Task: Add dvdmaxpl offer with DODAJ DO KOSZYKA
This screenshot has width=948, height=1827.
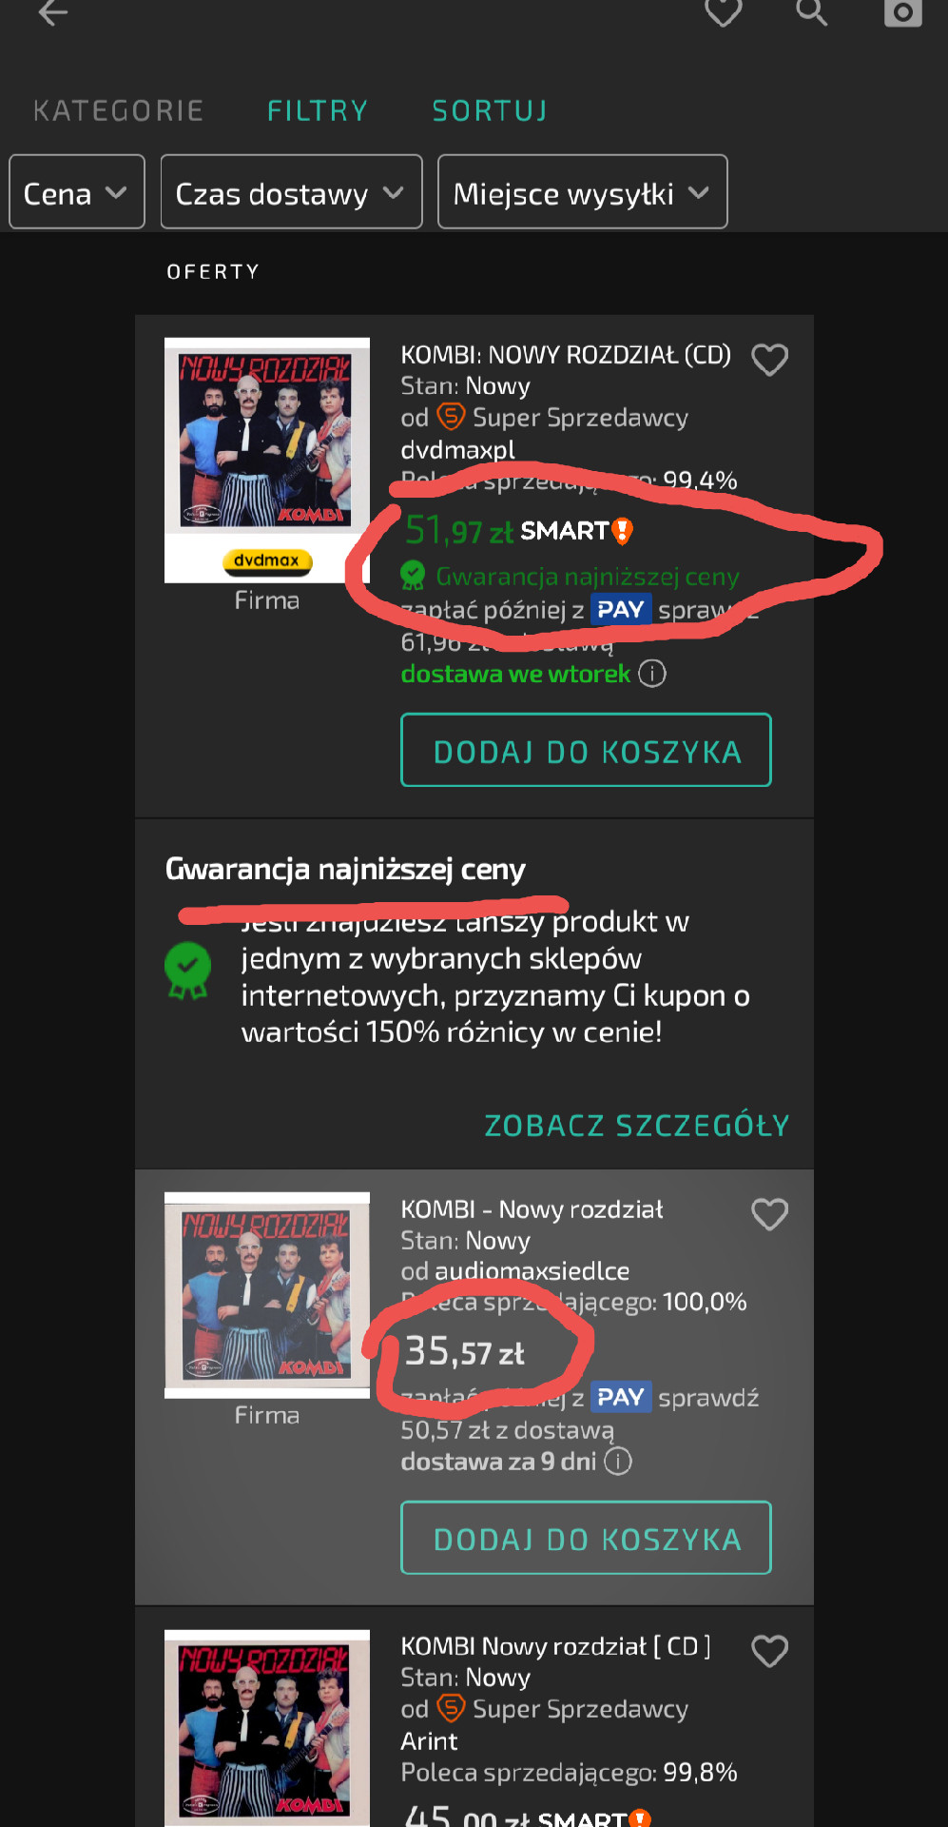Action: pyautogui.click(x=586, y=751)
